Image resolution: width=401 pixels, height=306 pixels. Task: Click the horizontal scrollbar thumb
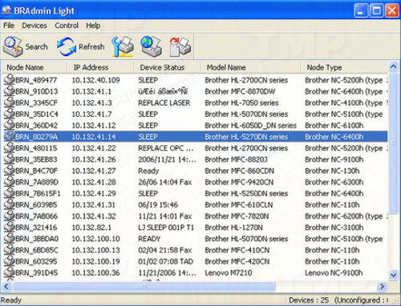coord(144,287)
